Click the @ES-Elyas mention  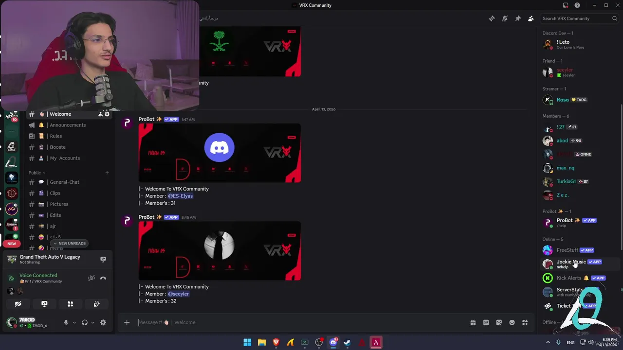(x=180, y=196)
